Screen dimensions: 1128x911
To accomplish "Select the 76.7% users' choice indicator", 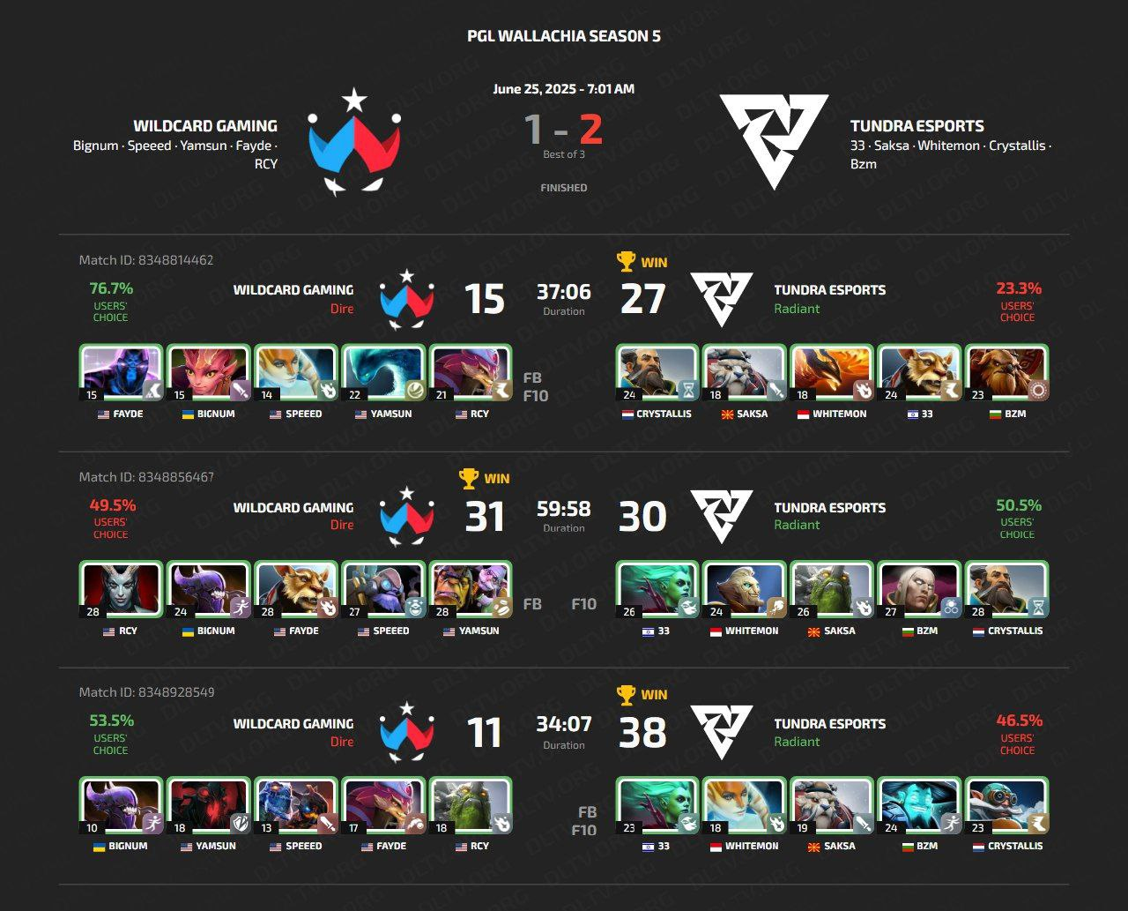I will pos(111,301).
